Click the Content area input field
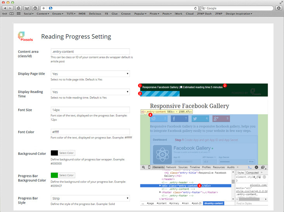Viewport: 284px width, 212px height. tap(90, 52)
